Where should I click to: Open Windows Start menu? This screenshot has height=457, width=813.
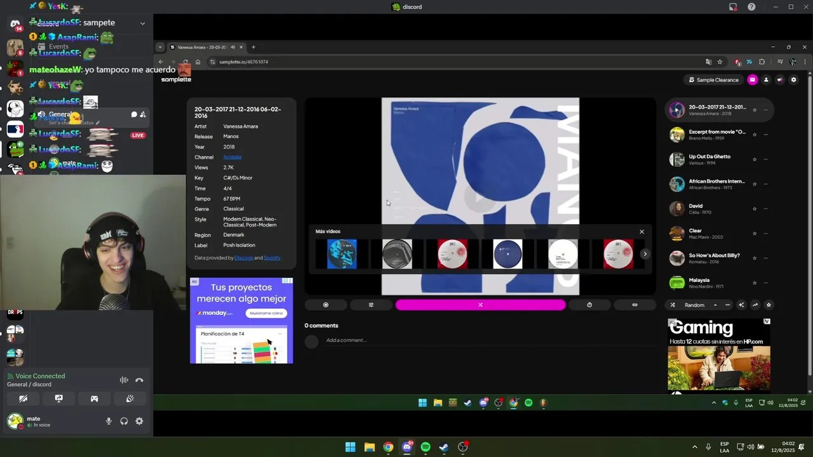pos(350,447)
